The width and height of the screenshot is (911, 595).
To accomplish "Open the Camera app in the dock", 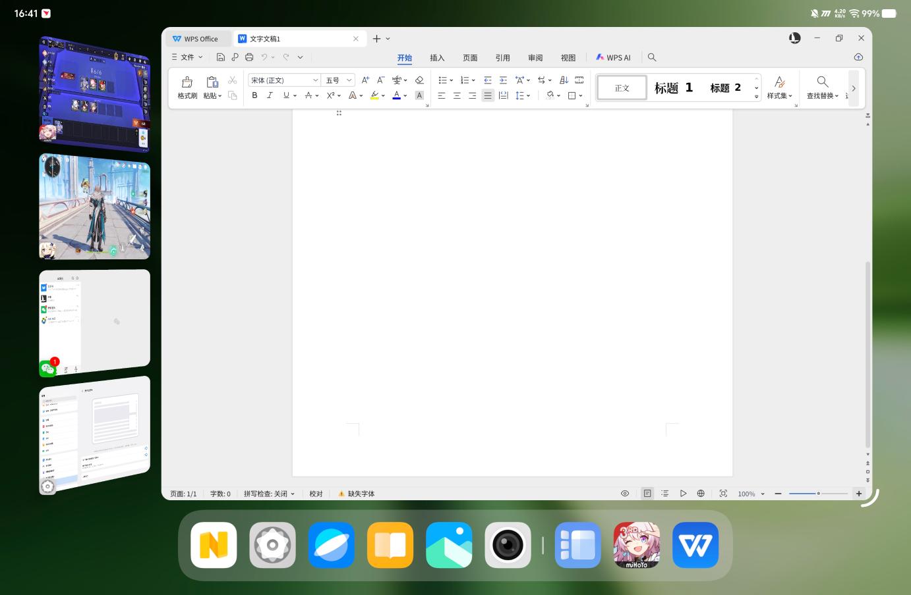I will pos(508,545).
